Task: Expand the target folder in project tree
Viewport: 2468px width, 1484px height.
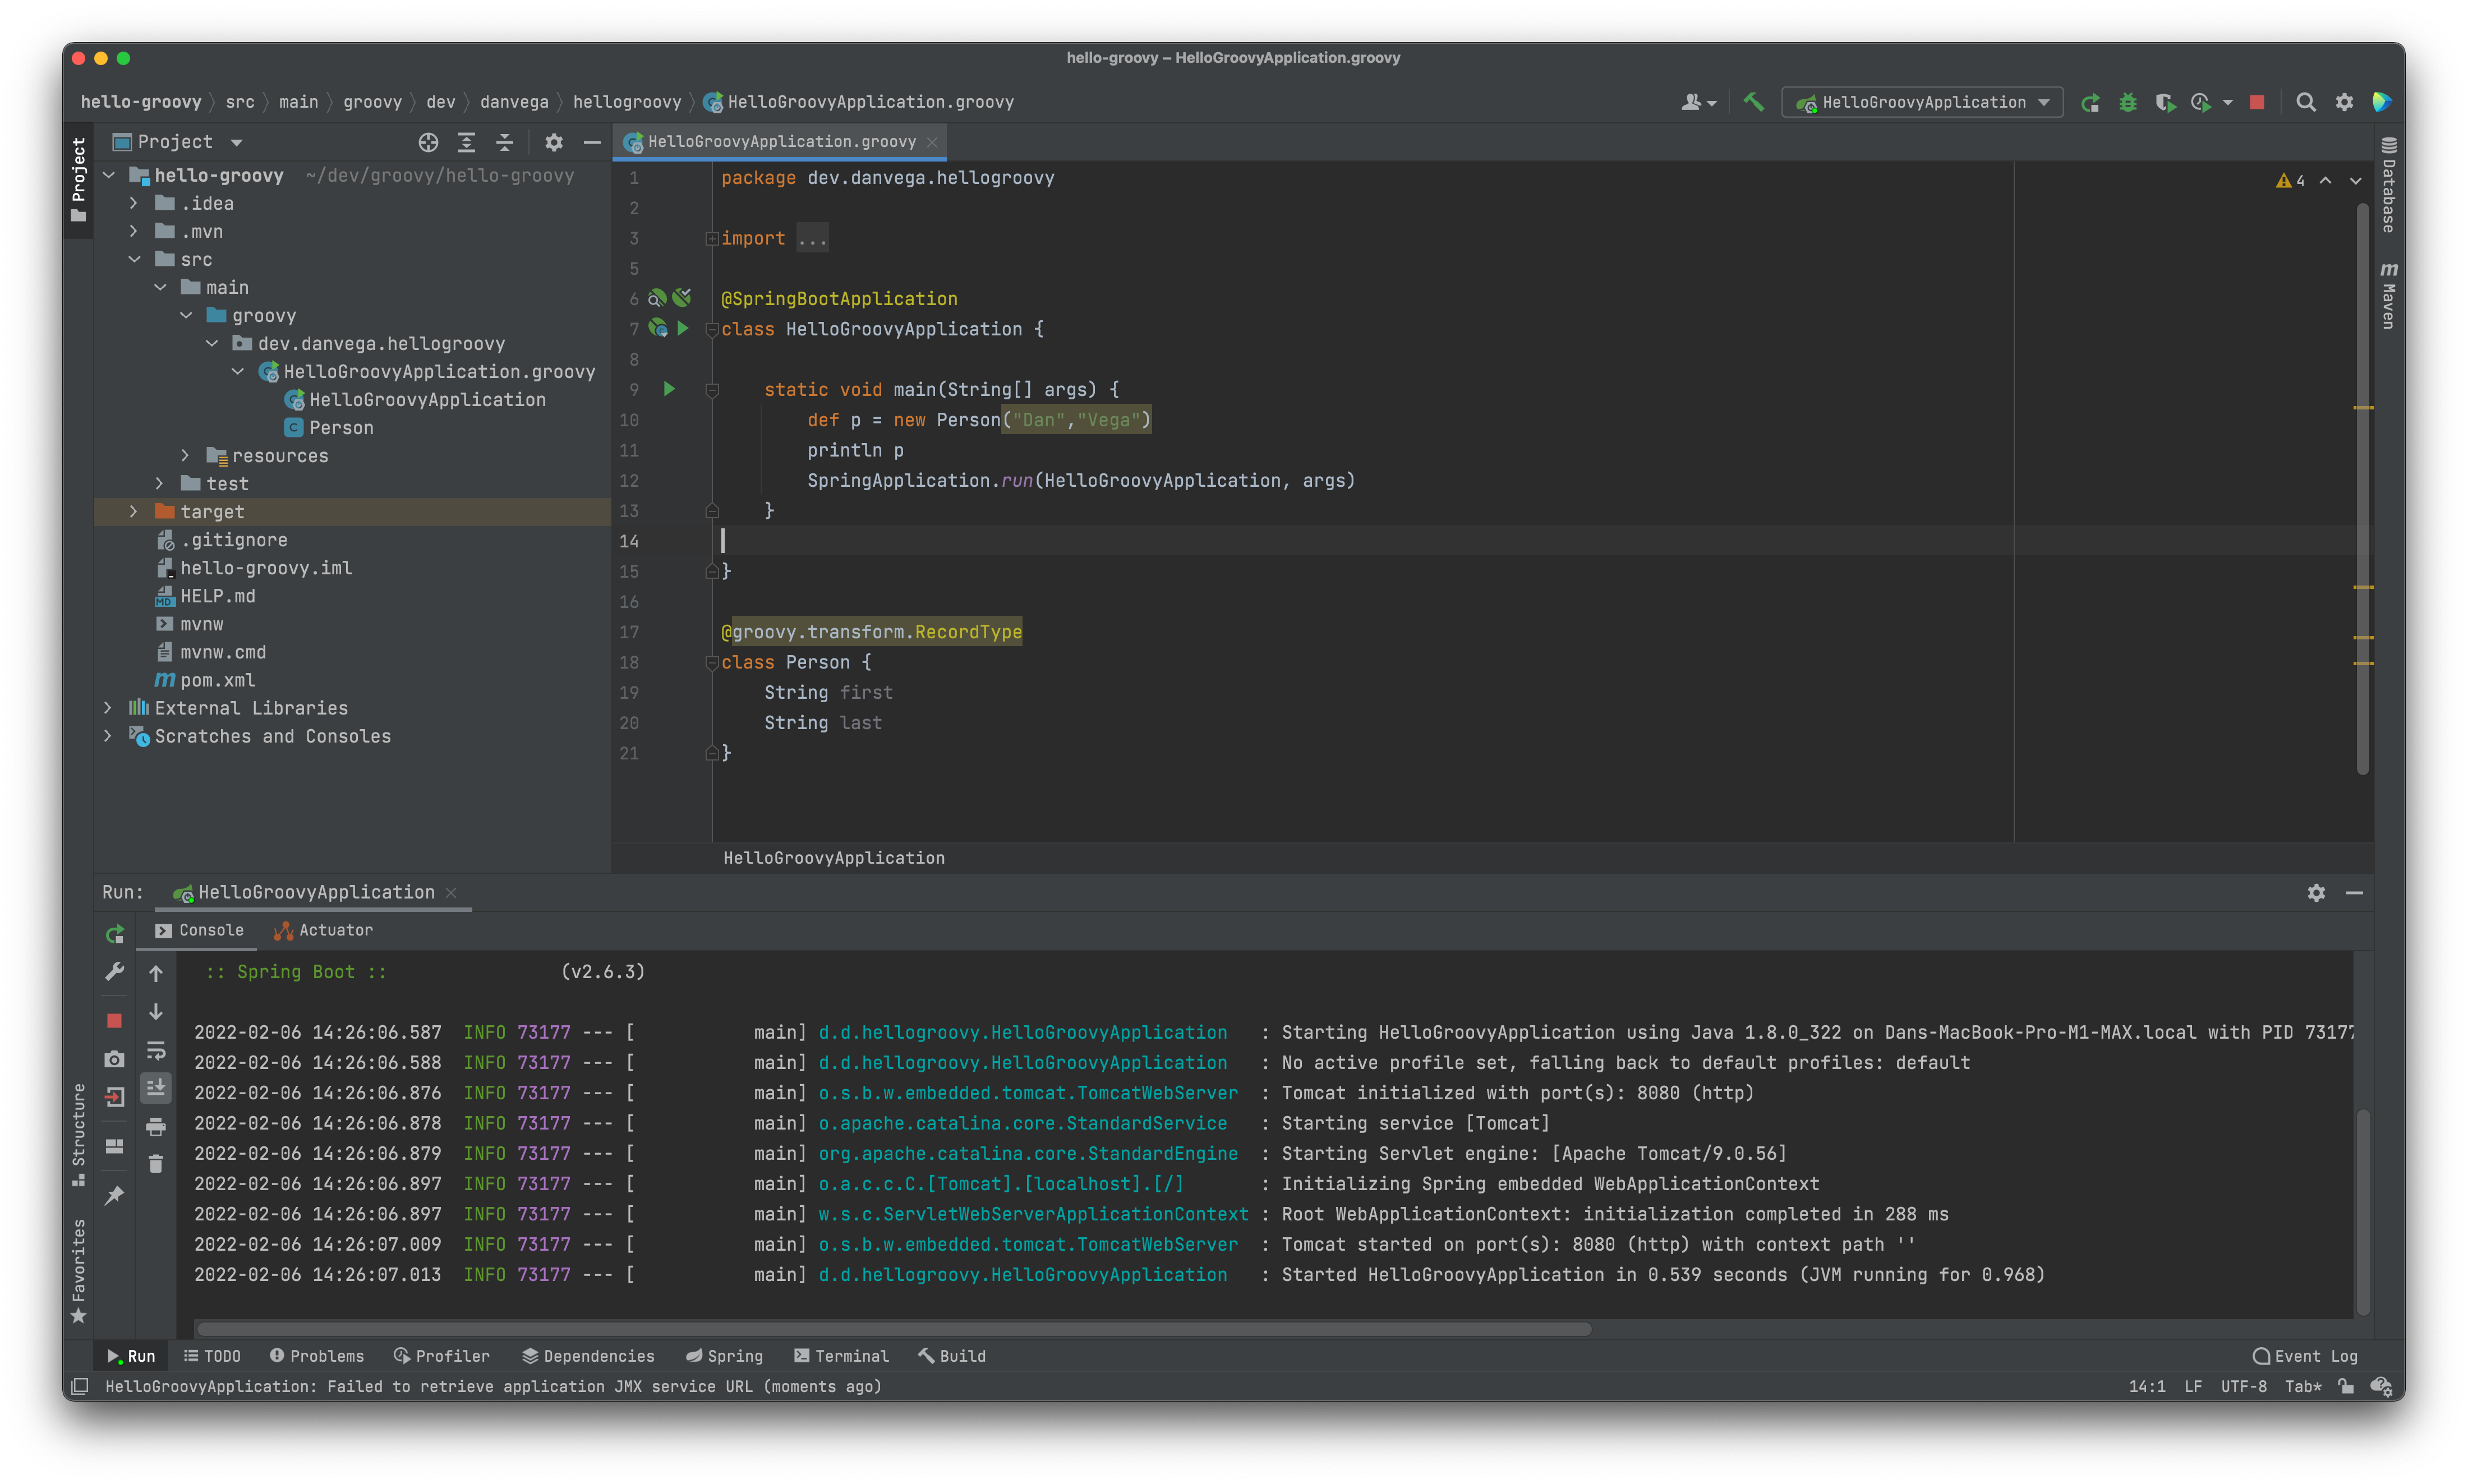Action: (x=134, y=512)
